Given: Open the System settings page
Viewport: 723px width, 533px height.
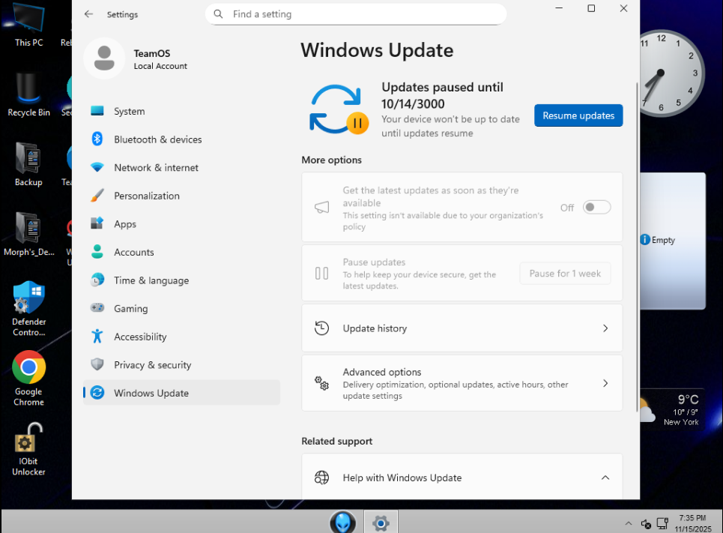Looking at the screenshot, I should (181, 111).
